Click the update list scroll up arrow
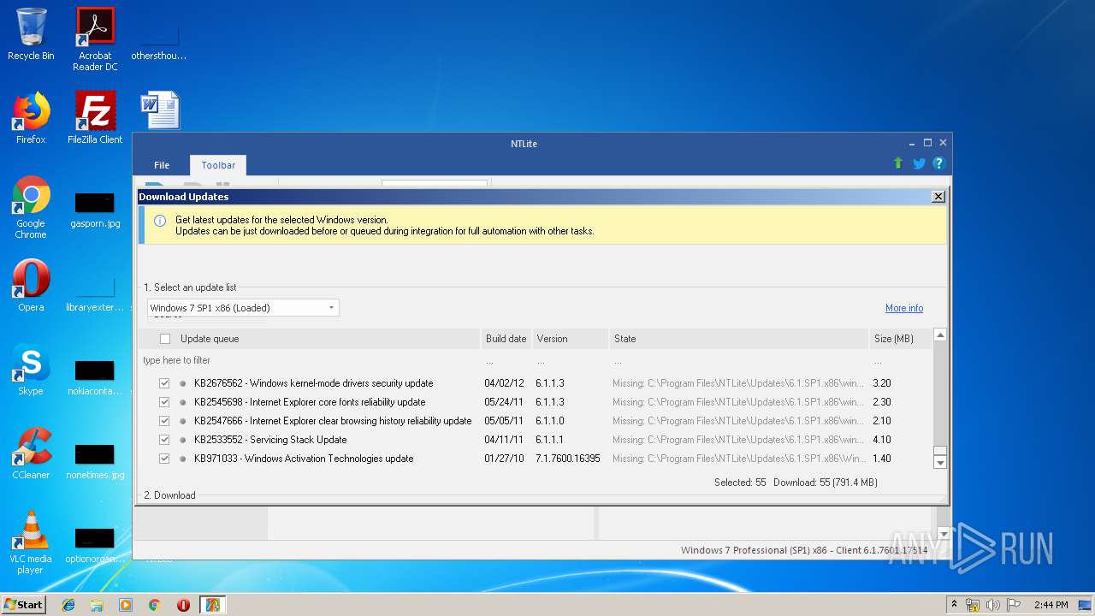 [940, 335]
